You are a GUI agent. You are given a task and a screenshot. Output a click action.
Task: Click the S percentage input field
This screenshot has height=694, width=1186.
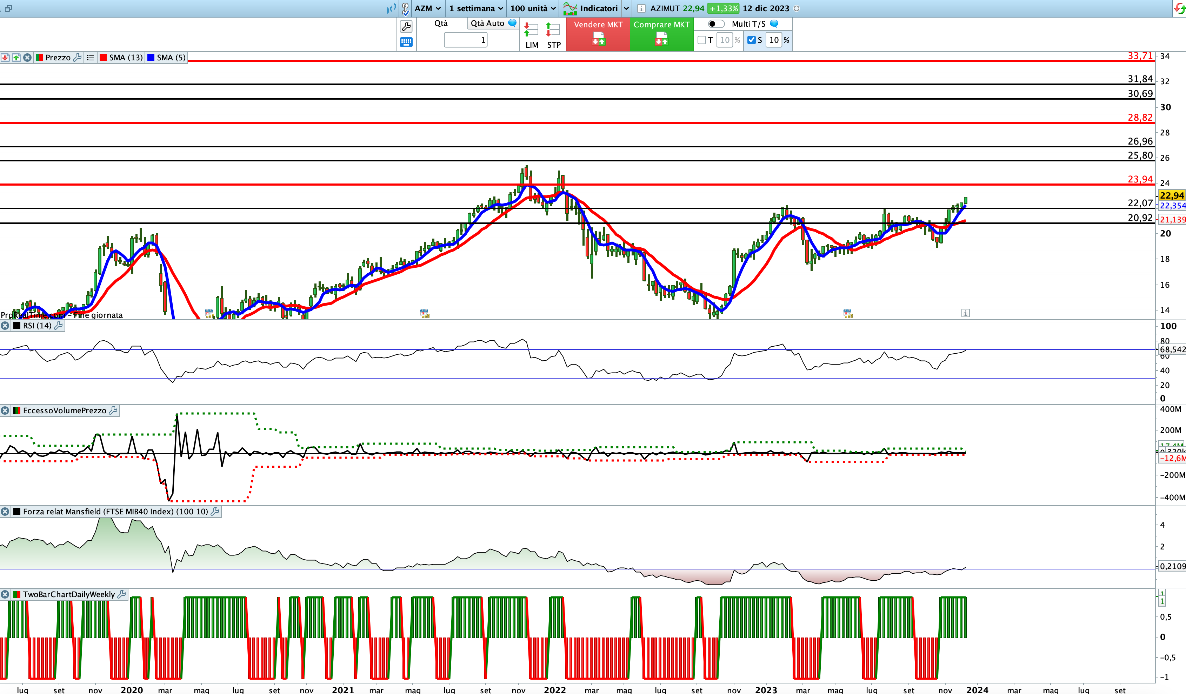tap(774, 40)
